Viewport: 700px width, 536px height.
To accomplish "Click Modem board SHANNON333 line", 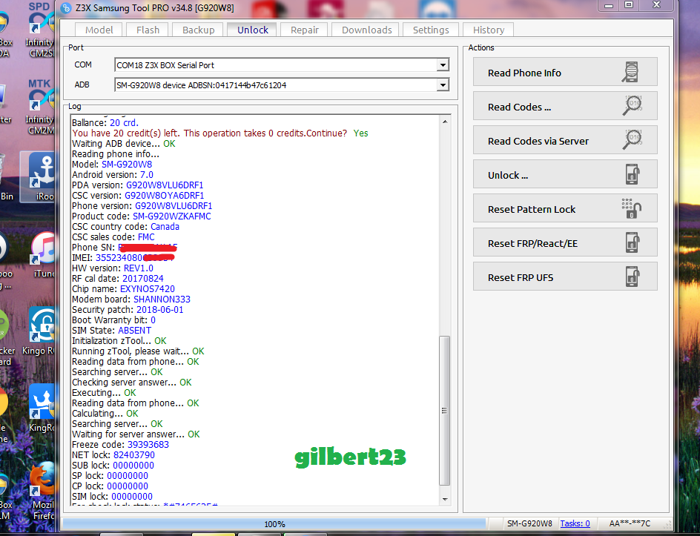I will pyautogui.click(x=131, y=299).
